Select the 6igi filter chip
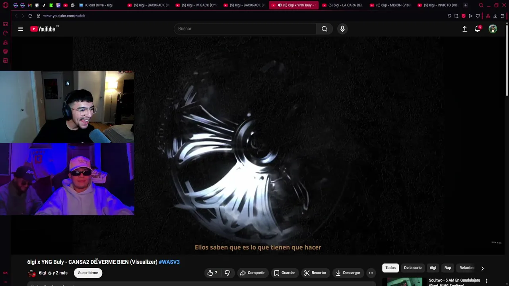 433,268
